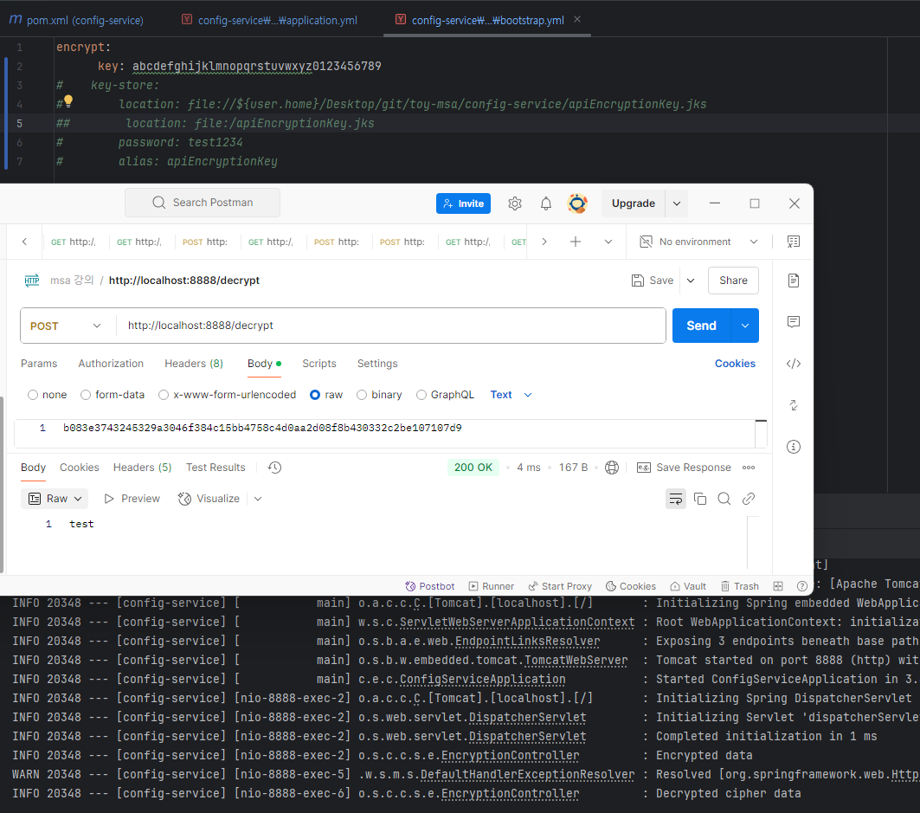Copy response link via chain icon
The image size is (920, 813).
(748, 499)
